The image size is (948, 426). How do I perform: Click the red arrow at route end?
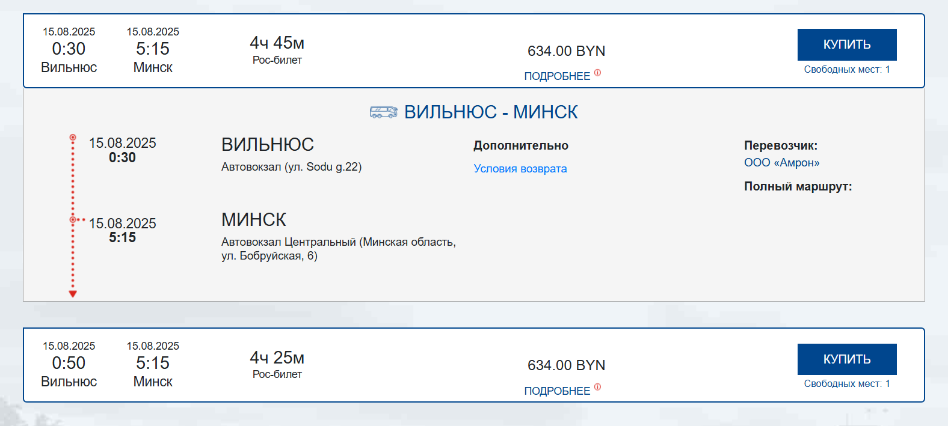[73, 294]
